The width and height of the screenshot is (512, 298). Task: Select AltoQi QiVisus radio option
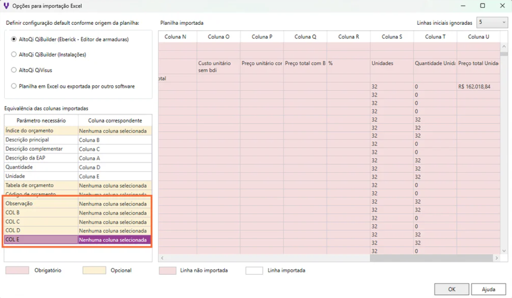pos(14,70)
